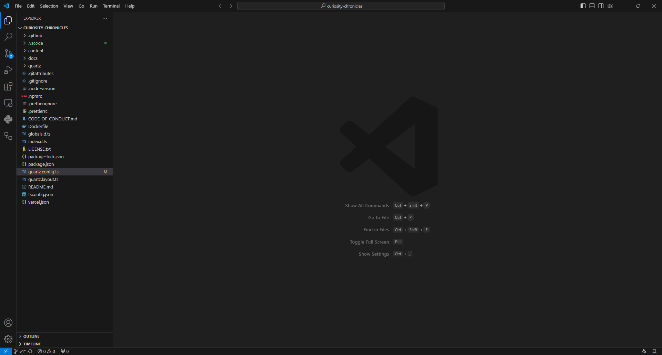Open .node-version file
Screen dimensions: 662x355
click(64, 88)
